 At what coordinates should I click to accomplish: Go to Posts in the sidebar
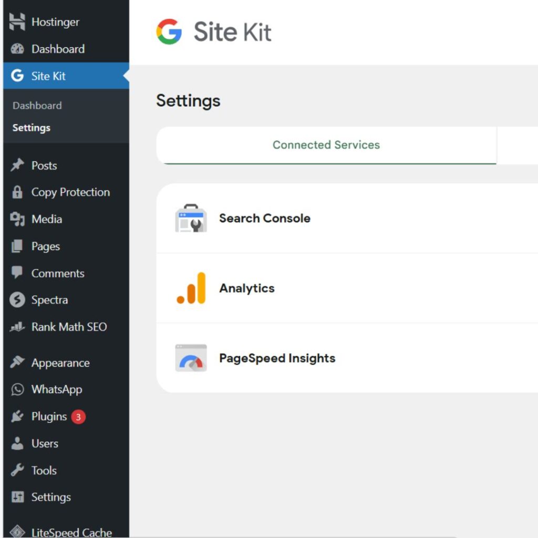66,165
